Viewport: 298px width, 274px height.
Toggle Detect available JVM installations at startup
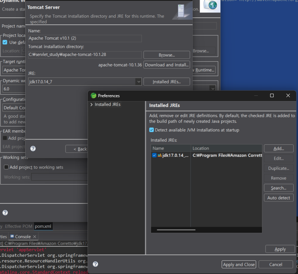coord(152,130)
